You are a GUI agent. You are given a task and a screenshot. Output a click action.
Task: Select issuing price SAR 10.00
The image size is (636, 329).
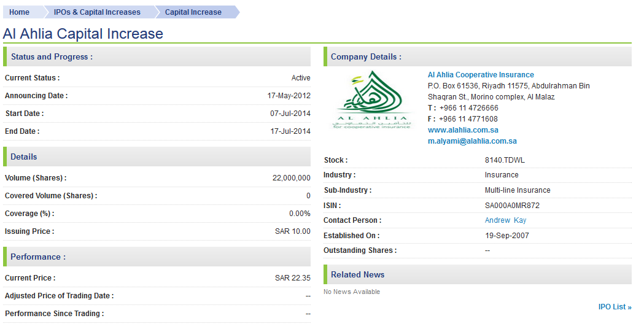pos(292,231)
